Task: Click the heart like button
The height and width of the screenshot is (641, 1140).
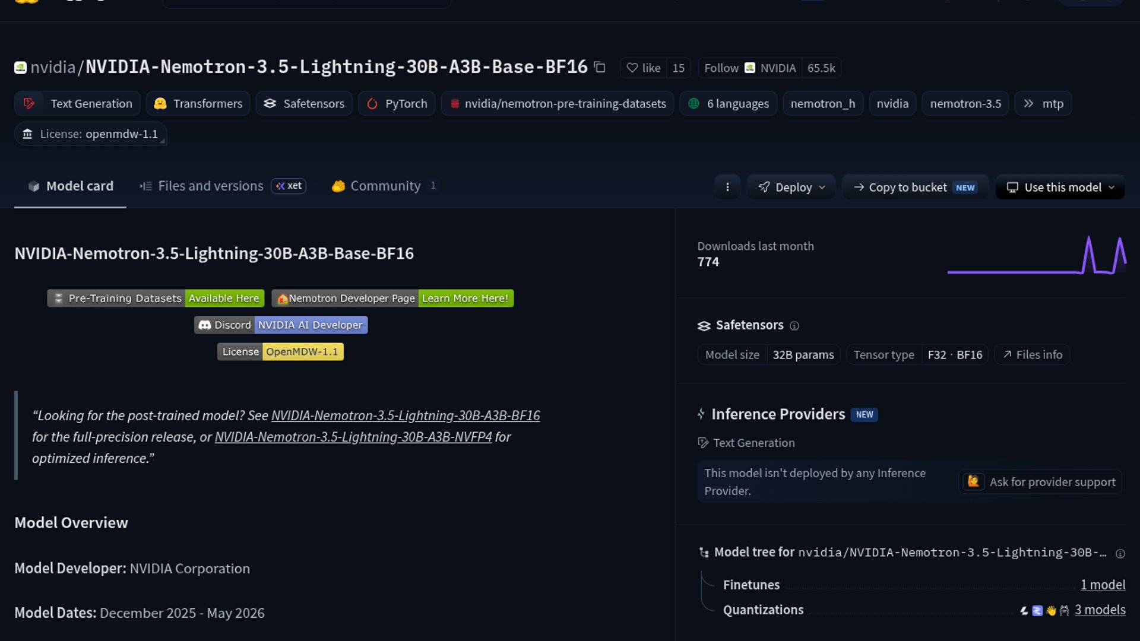Action: coord(644,68)
